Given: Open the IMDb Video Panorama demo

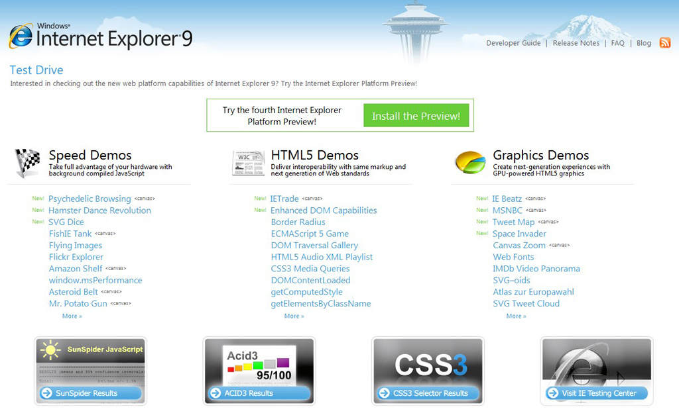Looking at the screenshot, I should tap(536, 269).
